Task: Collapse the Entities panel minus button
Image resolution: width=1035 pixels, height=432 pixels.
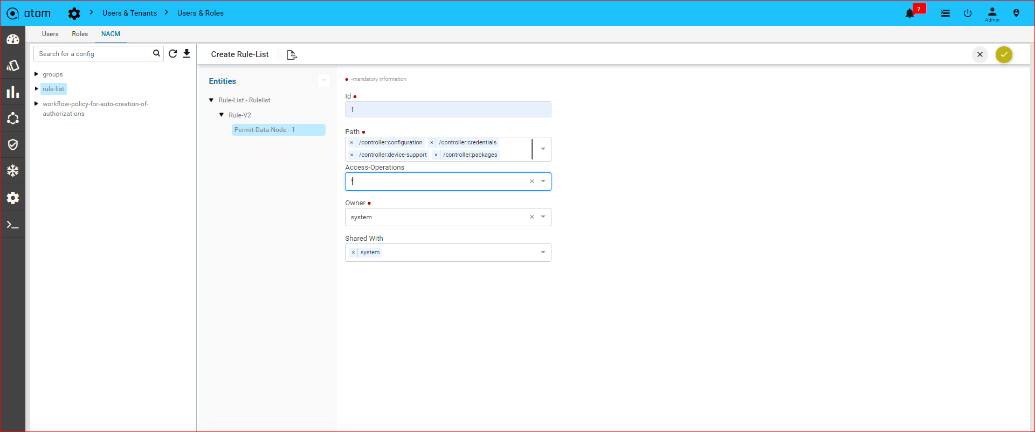Action: tap(323, 80)
